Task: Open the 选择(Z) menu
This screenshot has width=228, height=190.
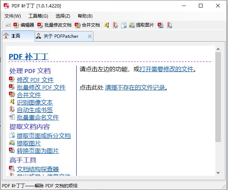Action: click(62, 16)
